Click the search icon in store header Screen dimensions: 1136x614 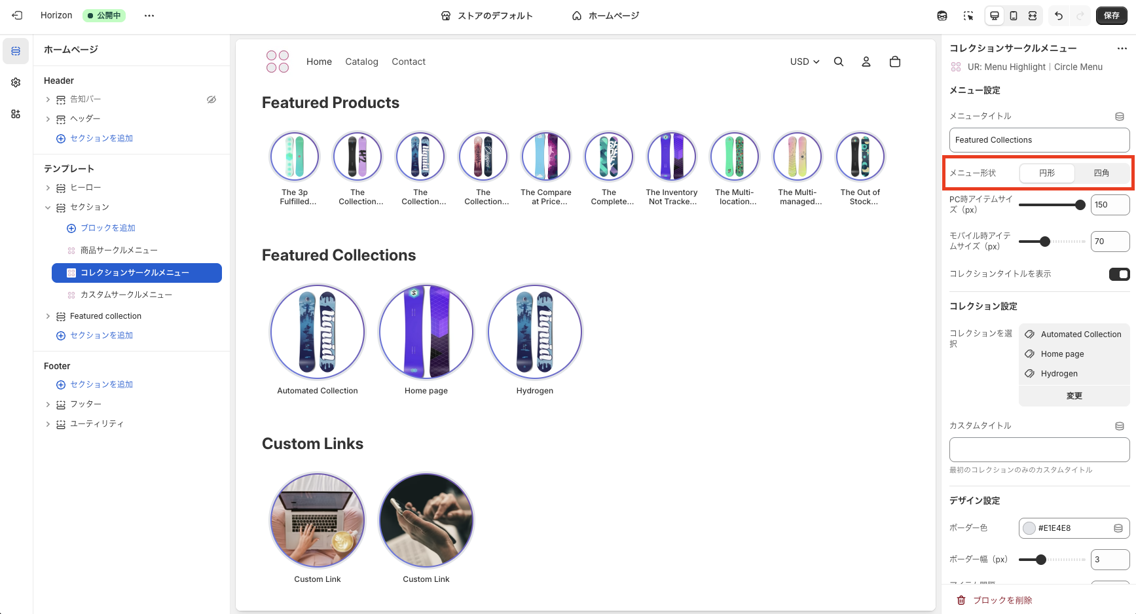[x=839, y=62]
